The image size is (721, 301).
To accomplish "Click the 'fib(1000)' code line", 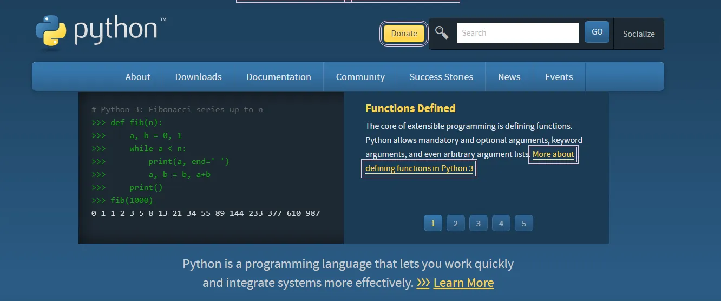I will (122, 200).
